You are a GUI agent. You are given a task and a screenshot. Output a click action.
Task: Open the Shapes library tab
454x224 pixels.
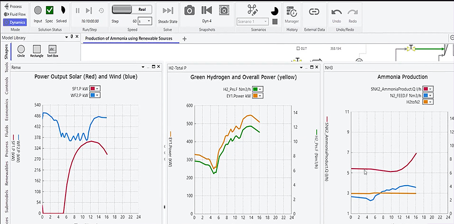6,52
